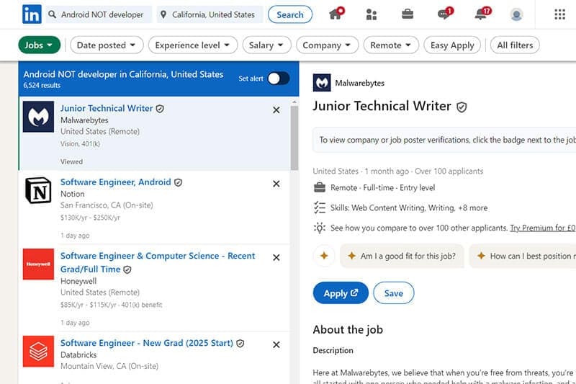
Task: Click verification badge on Notion listing
Action: click(x=178, y=182)
